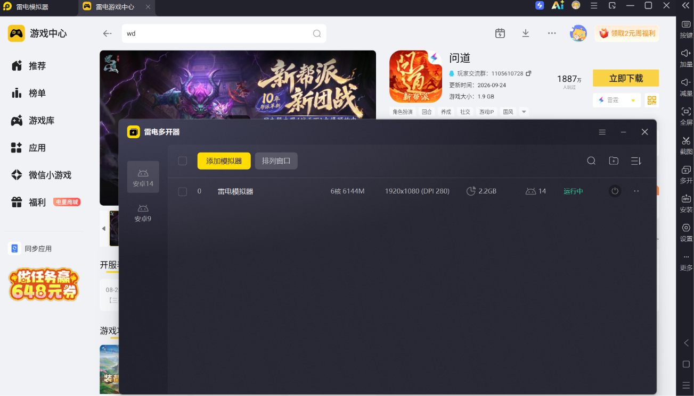Open the downloads icon in game center
The height and width of the screenshot is (396, 694).
(x=526, y=33)
